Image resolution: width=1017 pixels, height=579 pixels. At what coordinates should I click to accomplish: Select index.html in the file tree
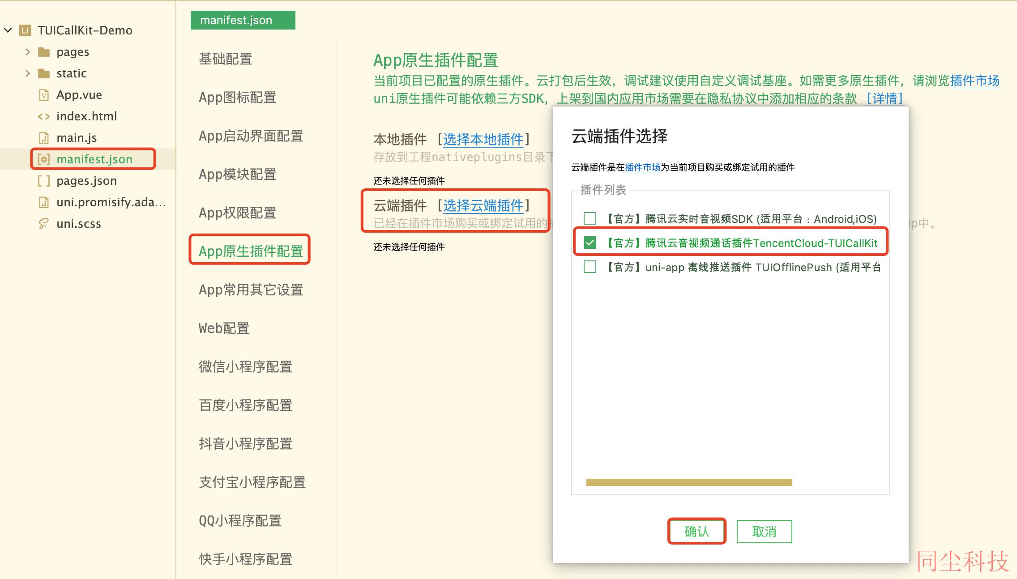click(86, 116)
